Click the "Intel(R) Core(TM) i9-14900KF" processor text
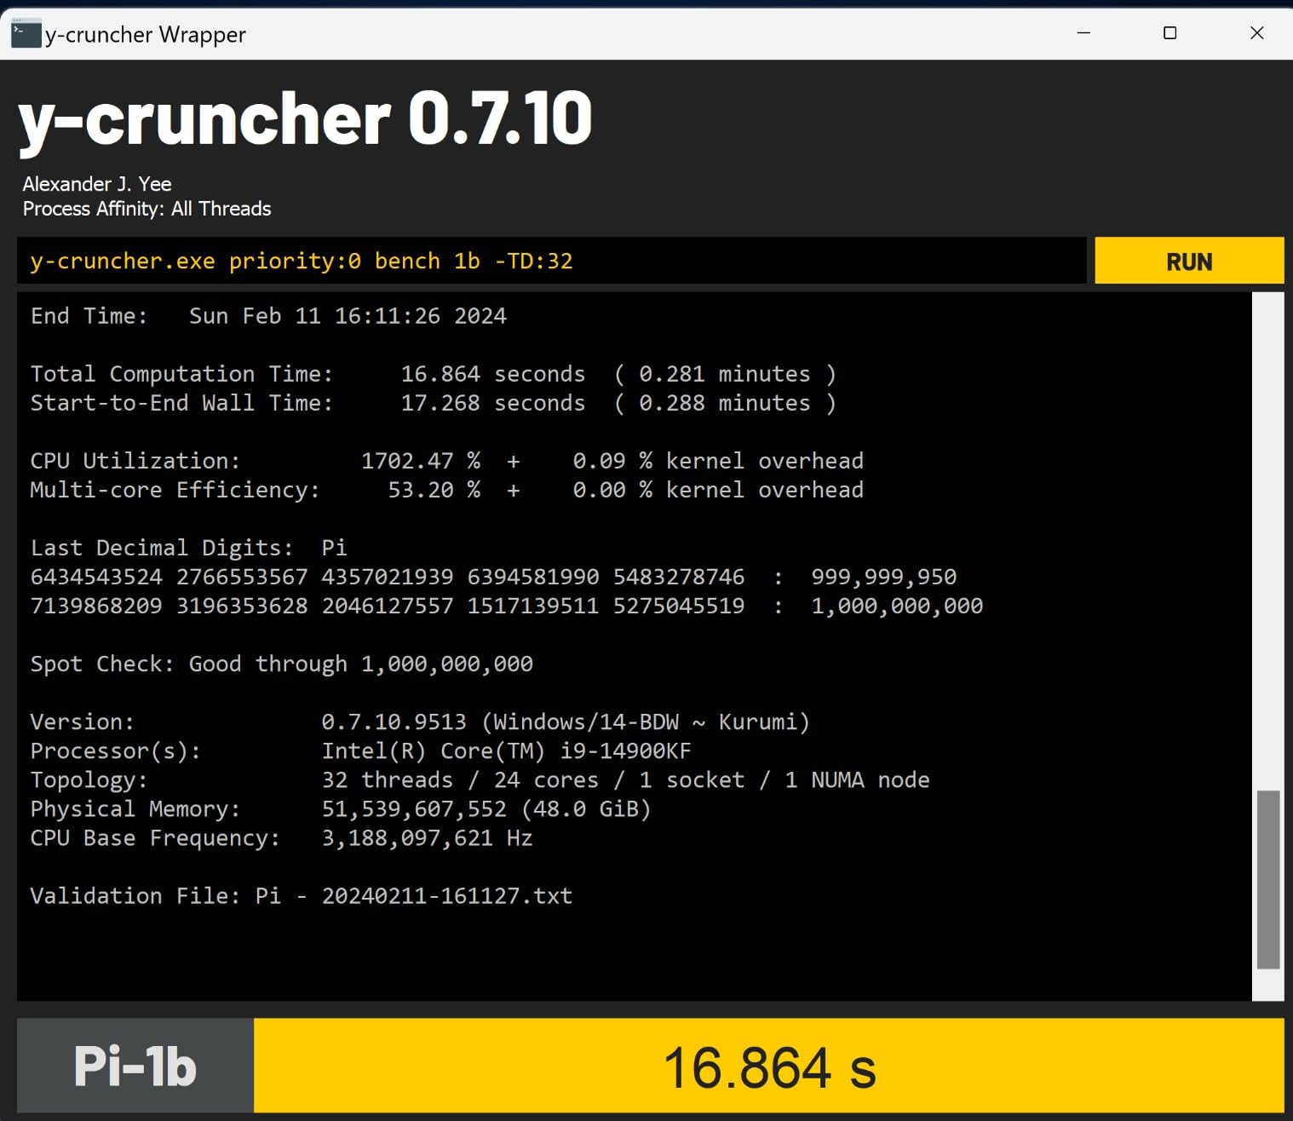Viewport: 1293px width, 1121px height. [x=507, y=750]
